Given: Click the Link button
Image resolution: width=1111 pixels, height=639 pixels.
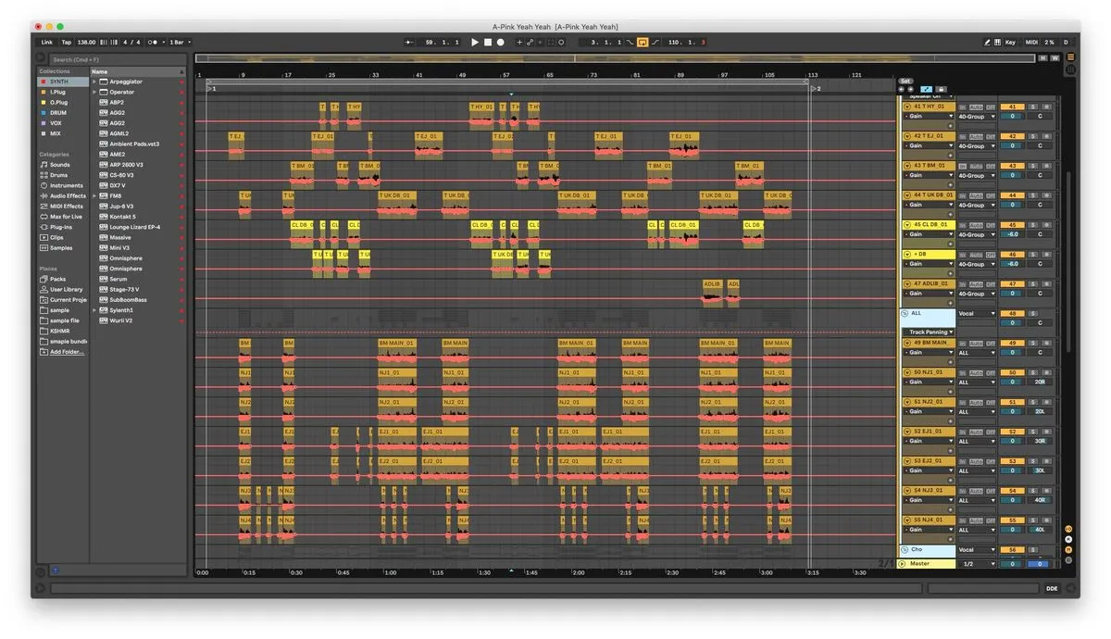Looking at the screenshot, I should [47, 43].
